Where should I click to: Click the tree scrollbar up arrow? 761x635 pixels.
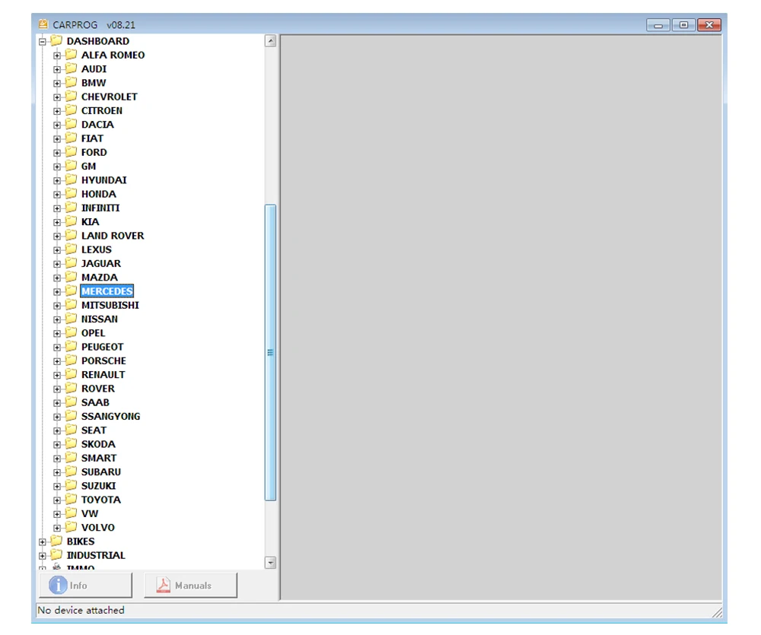click(x=271, y=41)
